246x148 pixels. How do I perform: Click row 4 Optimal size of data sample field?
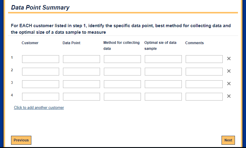click(163, 97)
